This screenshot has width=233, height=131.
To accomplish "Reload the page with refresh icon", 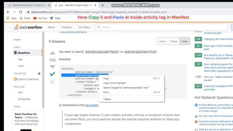I will (x=21, y=12).
